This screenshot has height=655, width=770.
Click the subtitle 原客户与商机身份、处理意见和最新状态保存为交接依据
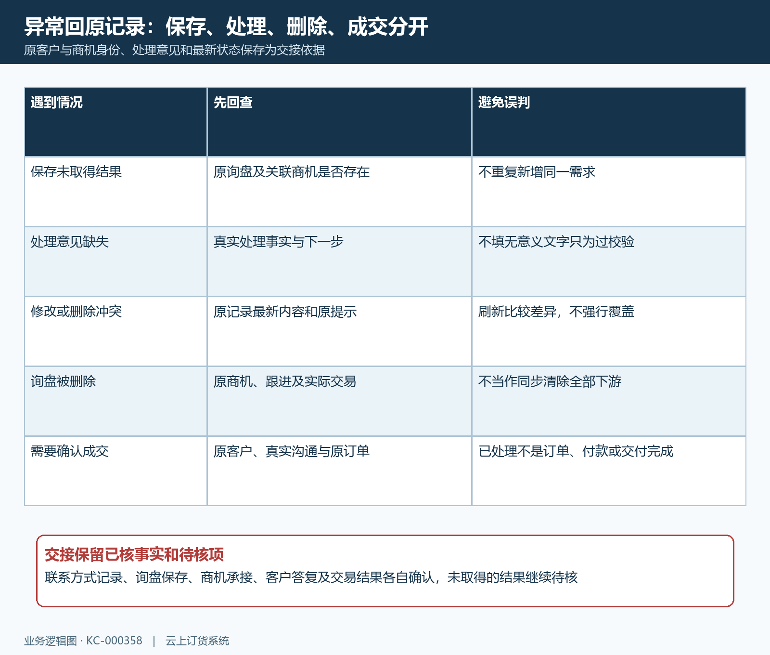[174, 50]
